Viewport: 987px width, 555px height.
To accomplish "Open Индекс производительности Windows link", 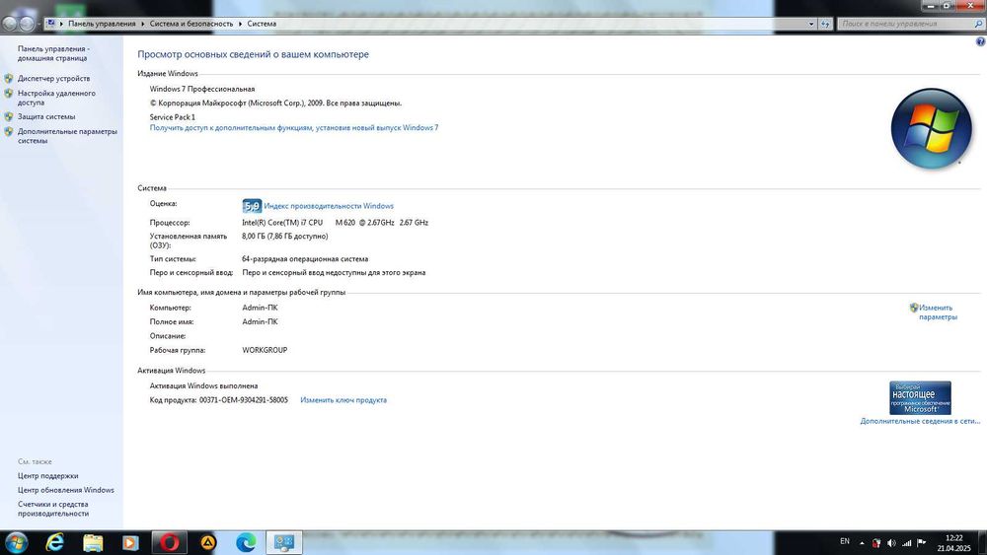I will (x=329, y=206).
